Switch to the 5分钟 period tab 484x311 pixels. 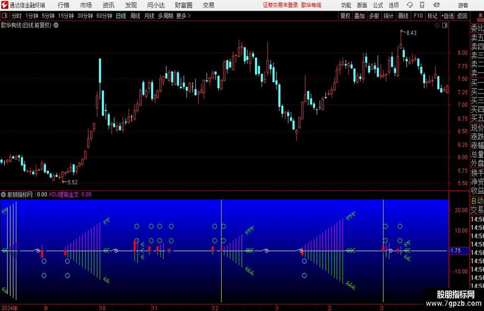tap(48, 16)
